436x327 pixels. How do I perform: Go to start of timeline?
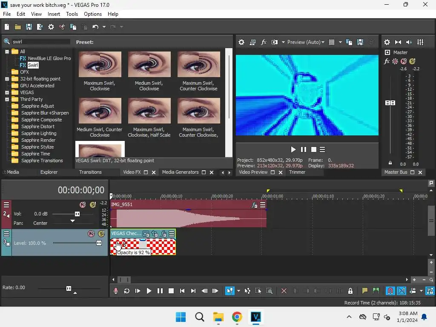(x=182, y=291)
